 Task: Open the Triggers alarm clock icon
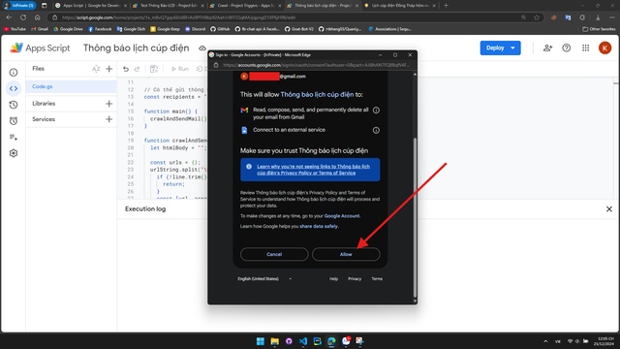14,120
